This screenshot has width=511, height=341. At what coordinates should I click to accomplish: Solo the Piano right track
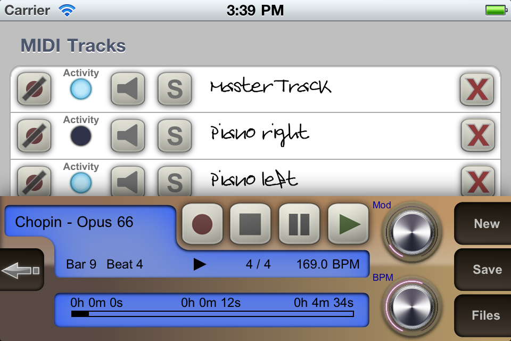pyautogui.click(x=175, y=136)
